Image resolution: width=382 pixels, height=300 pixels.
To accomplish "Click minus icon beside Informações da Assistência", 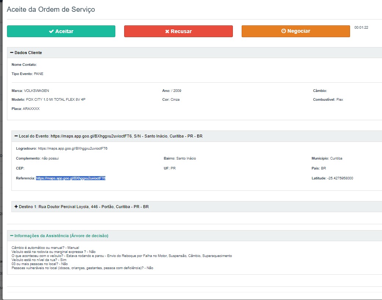I will coord(12,236).
